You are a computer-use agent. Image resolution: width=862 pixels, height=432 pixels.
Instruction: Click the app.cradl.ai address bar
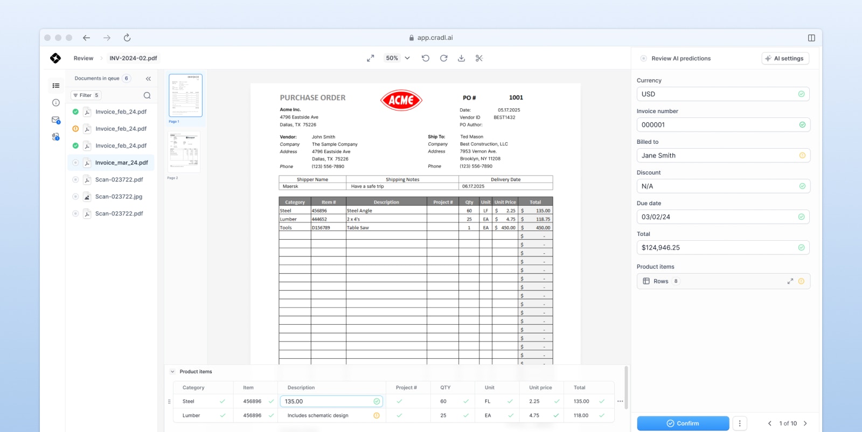[431, 38]
